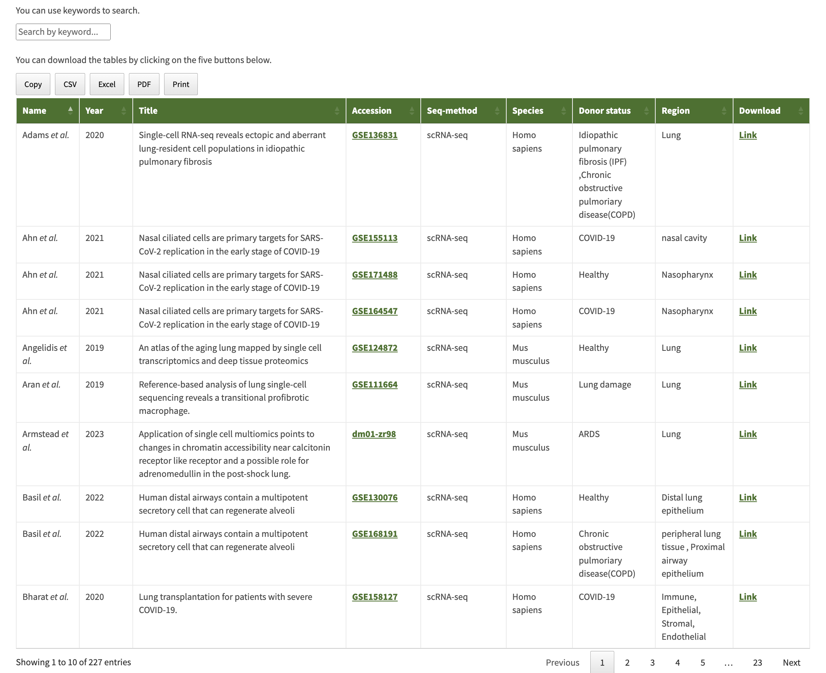Image resolution: width=826 pixels, height=673 pixels.
Task: Sort table by Name column arrow
Action: click(70, 111)
